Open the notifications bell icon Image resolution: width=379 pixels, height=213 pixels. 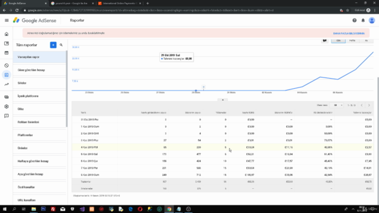(x=363, y=21)
